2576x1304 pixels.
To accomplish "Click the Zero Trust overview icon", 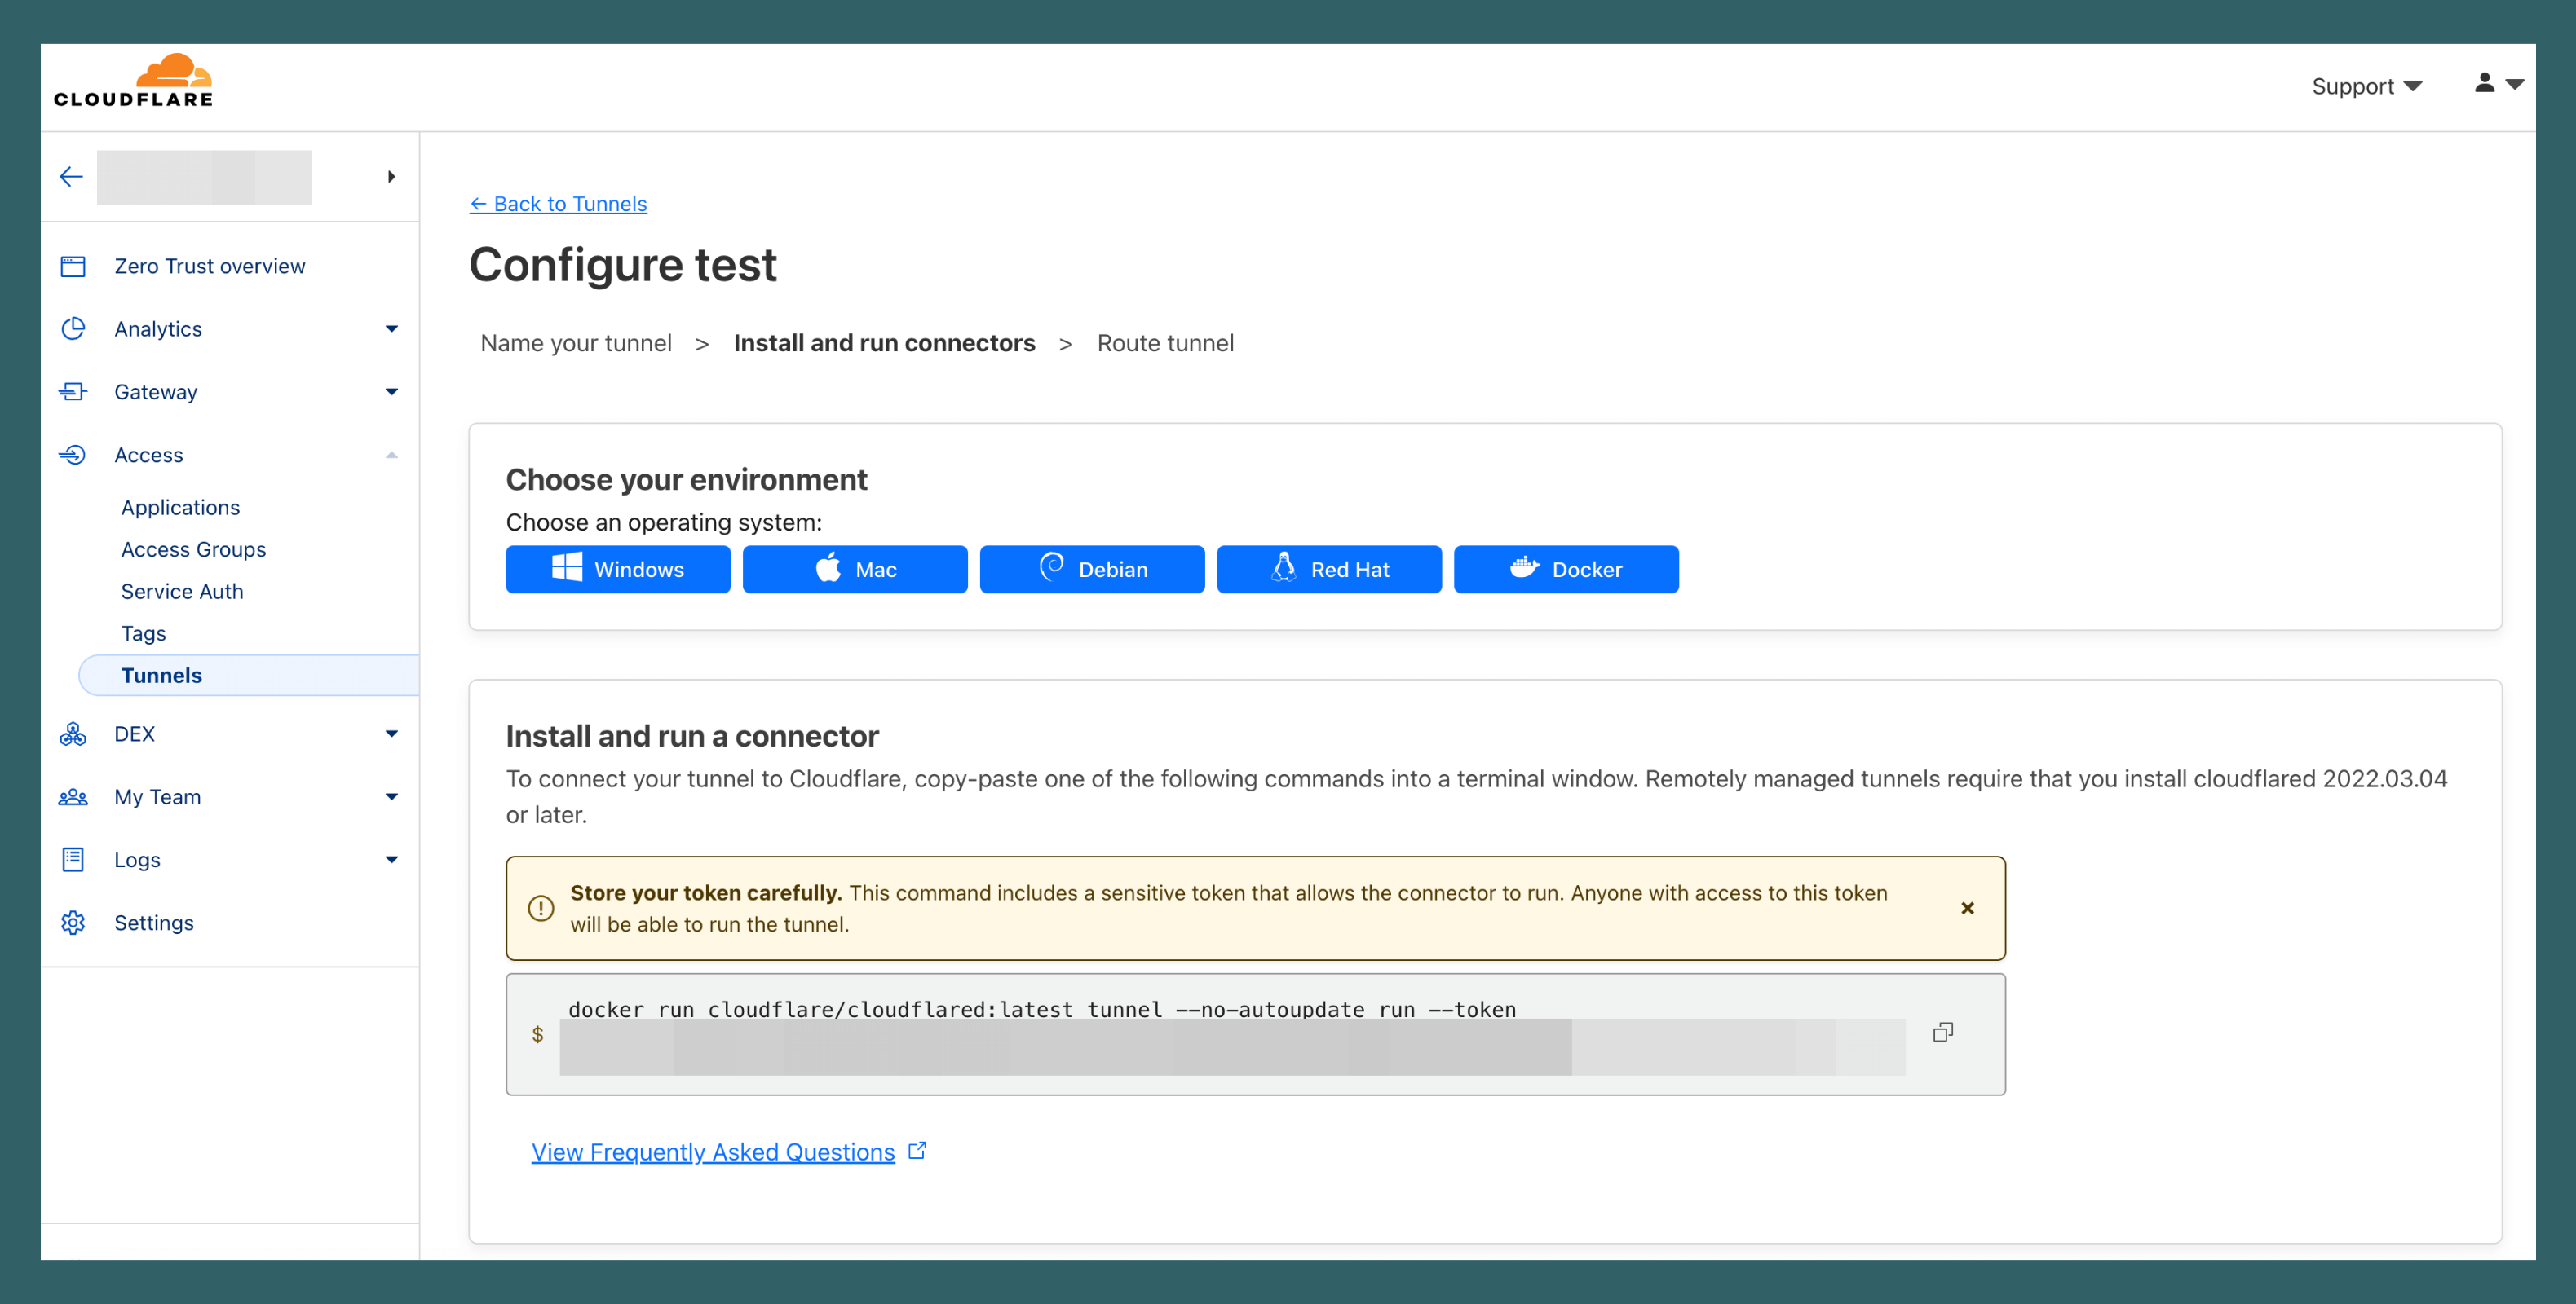I will [73, 267].
